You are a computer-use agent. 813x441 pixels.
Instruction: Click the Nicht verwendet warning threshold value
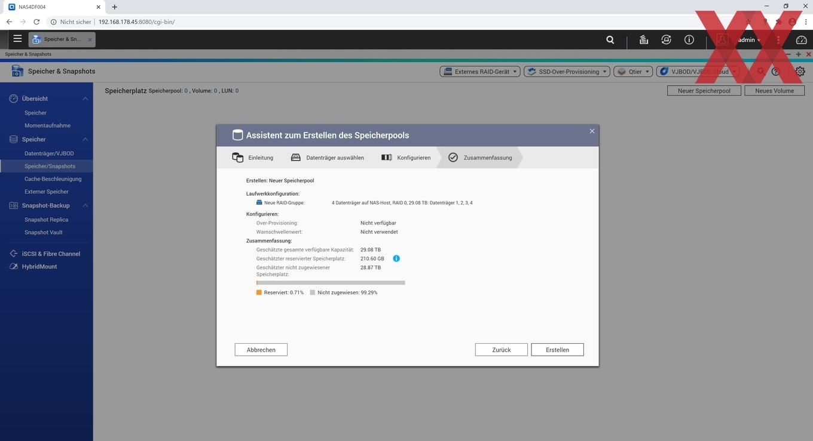coord(379,232)
